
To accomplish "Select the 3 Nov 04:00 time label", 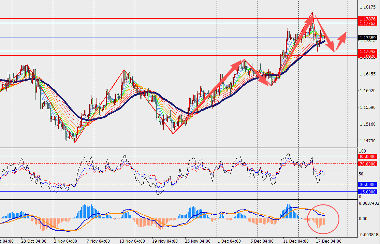I will point(66,241).
